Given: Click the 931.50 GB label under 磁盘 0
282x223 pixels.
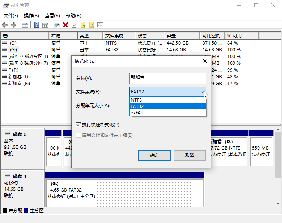Looking at the screenshot, I should click(15, 147).
